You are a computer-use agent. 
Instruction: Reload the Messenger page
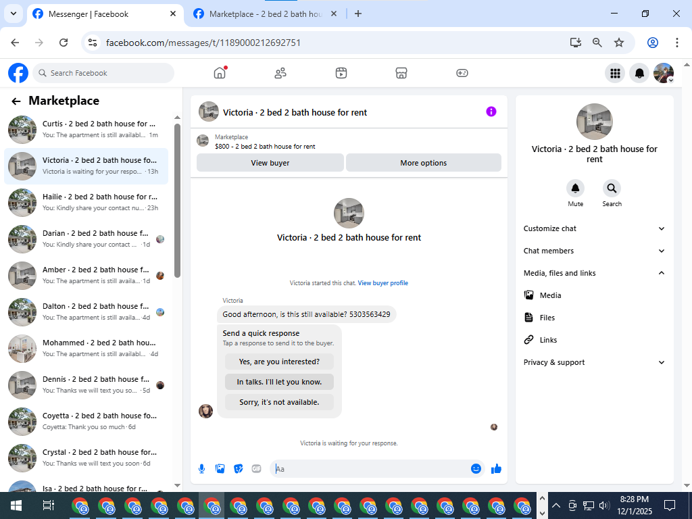(x=64, y=43)
